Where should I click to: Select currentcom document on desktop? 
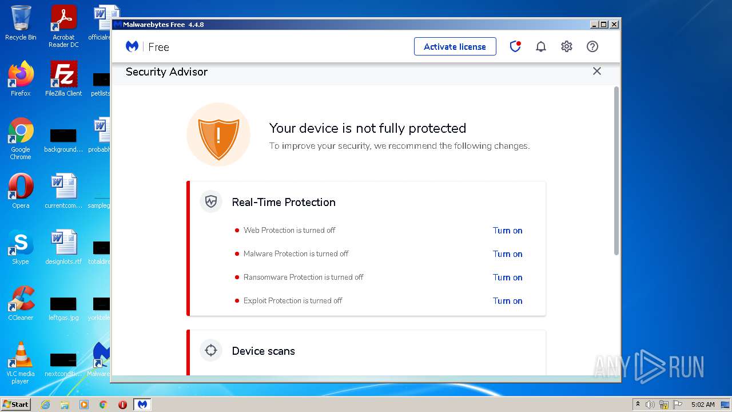tap(63, 192)
